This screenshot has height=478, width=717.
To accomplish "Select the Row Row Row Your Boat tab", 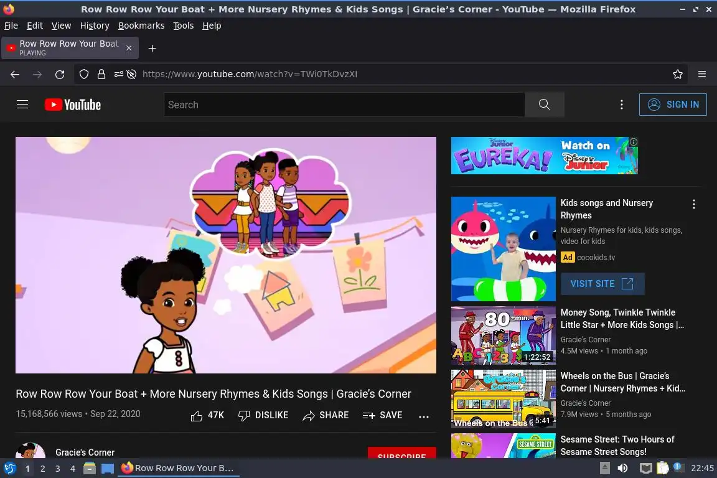I will [x=70, y=48].
